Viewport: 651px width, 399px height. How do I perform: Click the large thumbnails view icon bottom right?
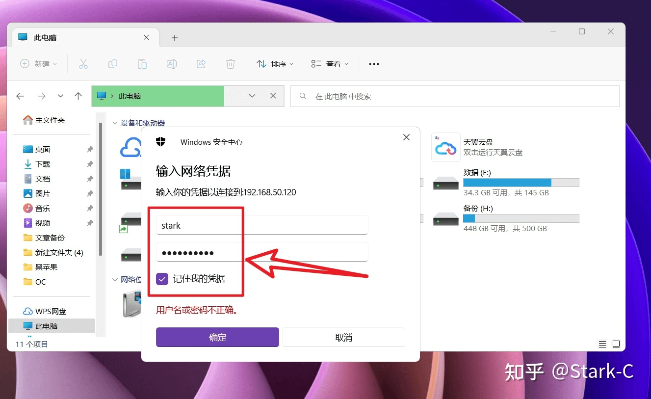click(616, 344)
